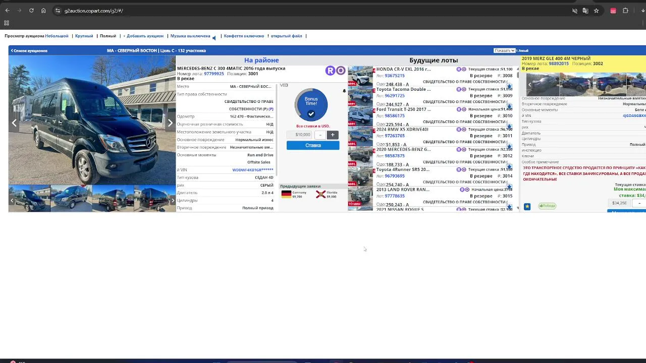Image resolution: width=646 pixels, height=363 pixels.
Task: Click открытый файл link
Action: 286,36
